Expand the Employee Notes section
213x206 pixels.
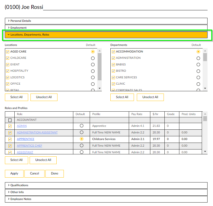pos(21,199)
